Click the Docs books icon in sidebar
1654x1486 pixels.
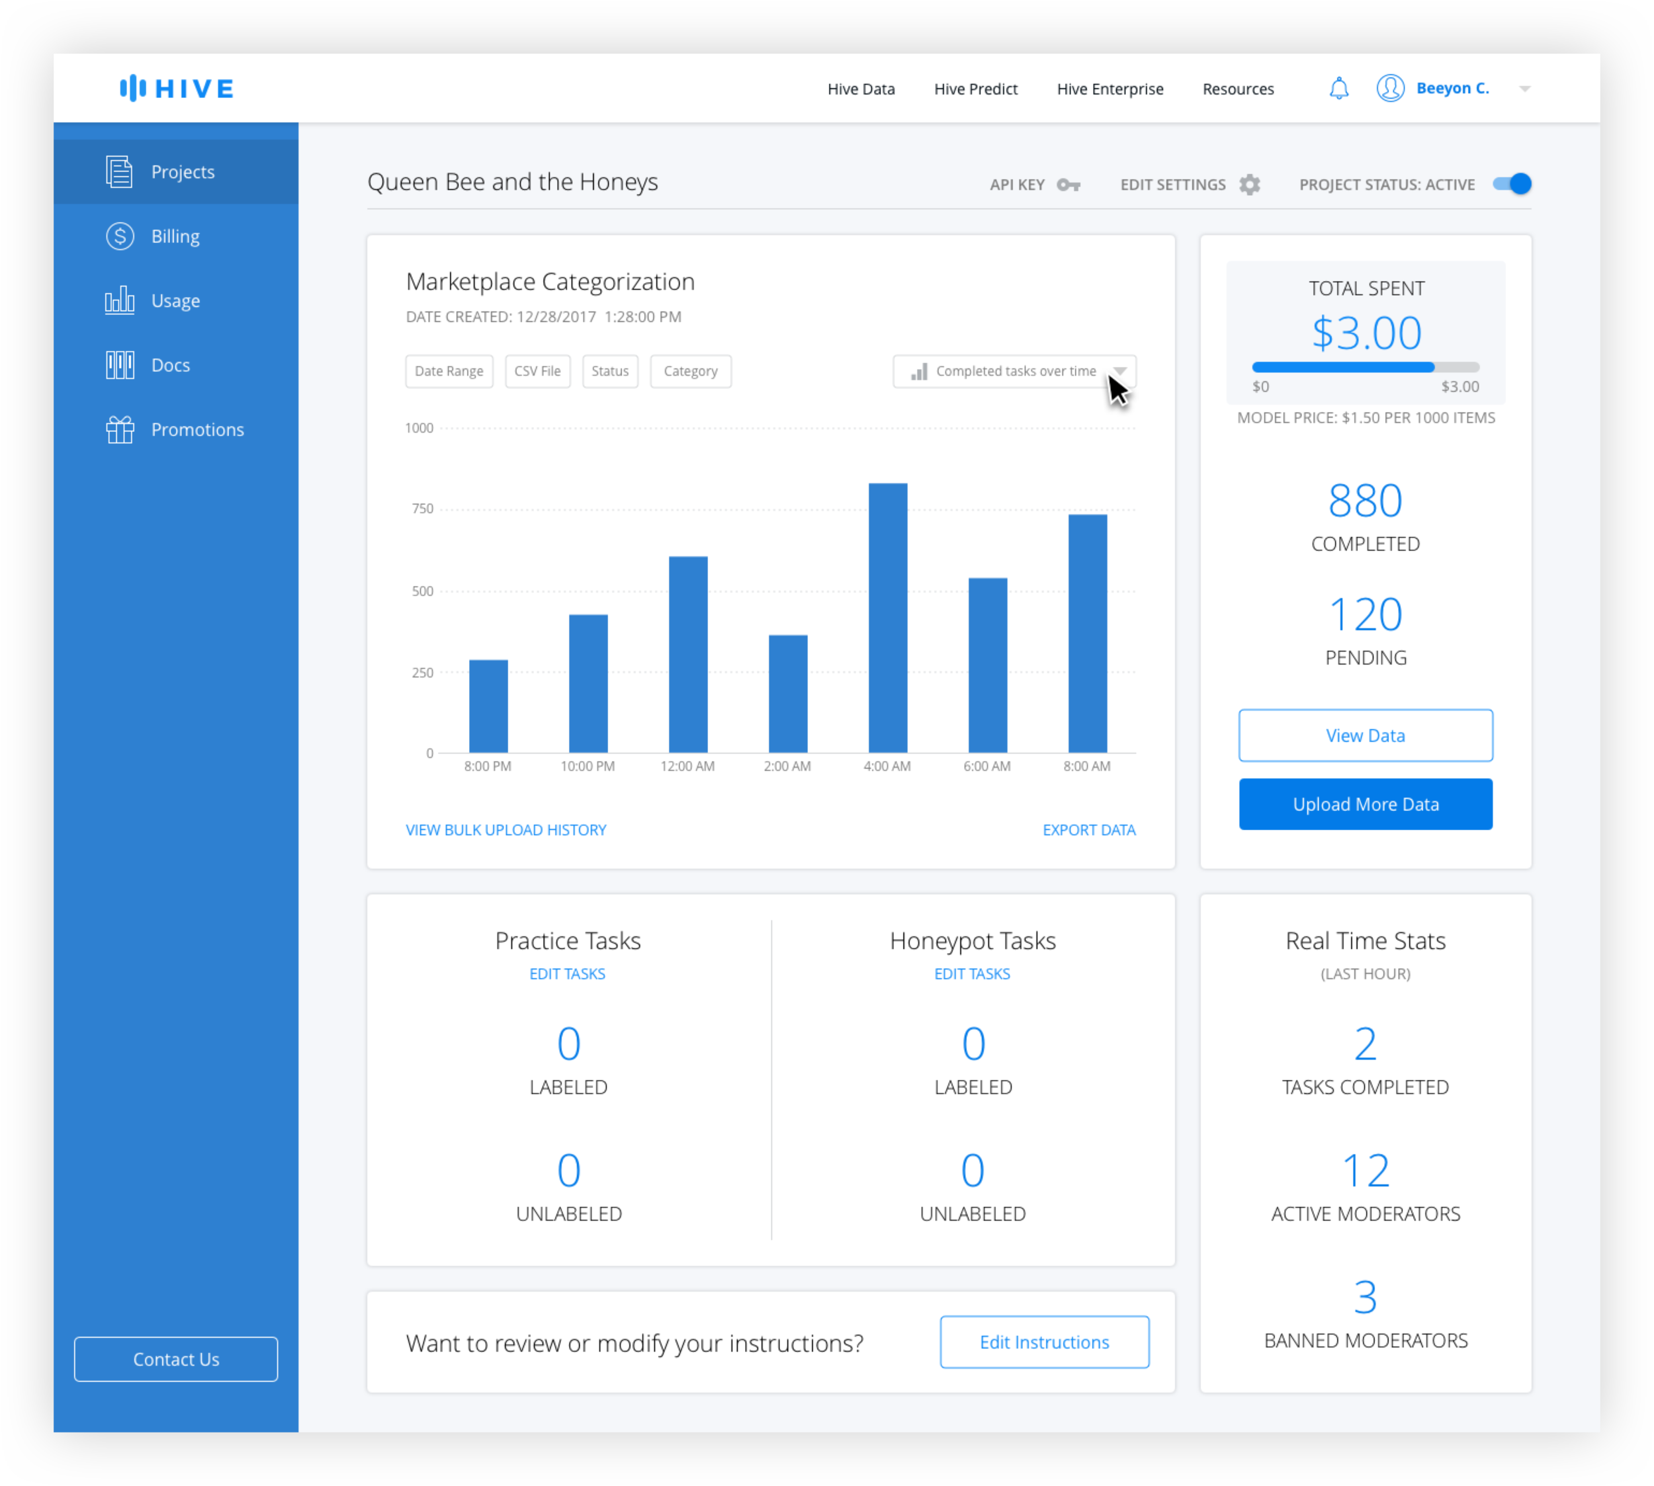(x=120, y=364)
